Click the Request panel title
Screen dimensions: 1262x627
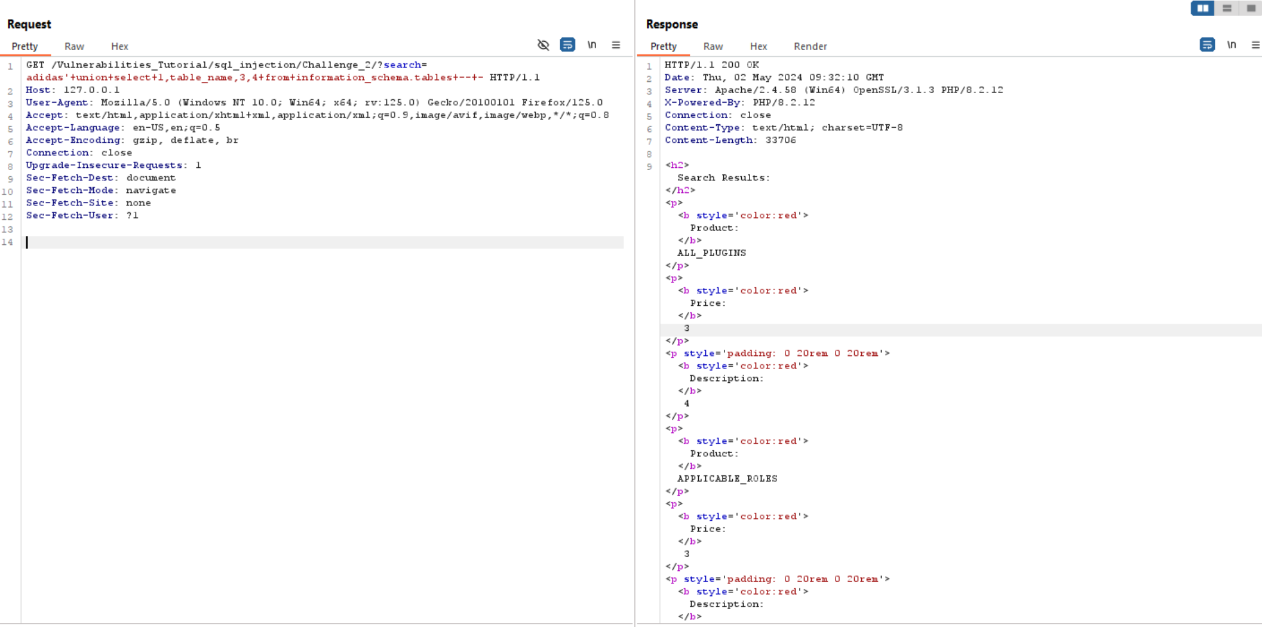tap(29, 24)
